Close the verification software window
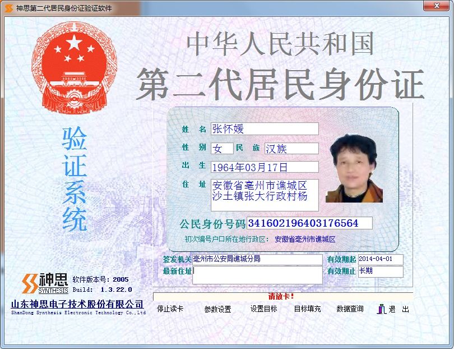The height and width of the screenshot is (349, 454). pyautogui.click(x=437, y=6)
